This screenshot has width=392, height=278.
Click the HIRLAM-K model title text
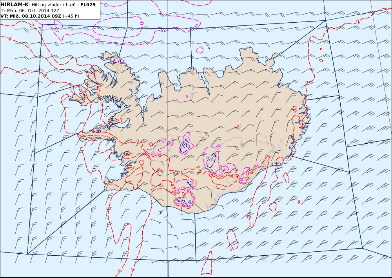[15, 5]
